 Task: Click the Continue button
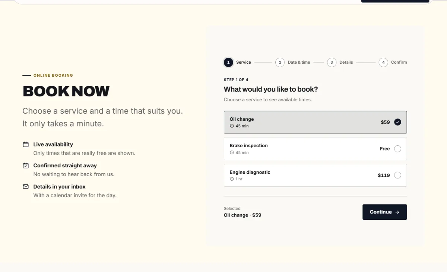(x=384, y=212)
